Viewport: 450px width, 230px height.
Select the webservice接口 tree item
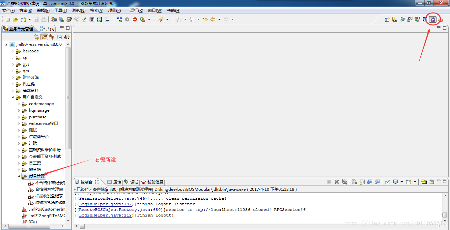point(43,124)
